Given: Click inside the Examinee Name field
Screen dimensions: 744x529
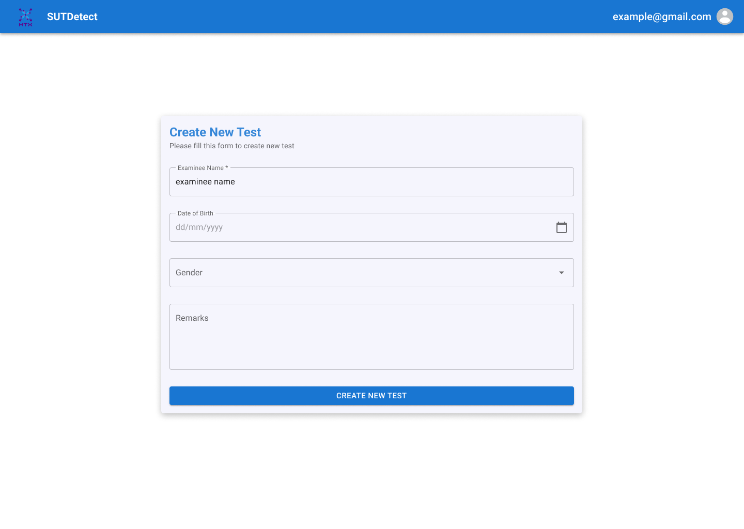Looking at the screenshot, I should coord(371,182).
